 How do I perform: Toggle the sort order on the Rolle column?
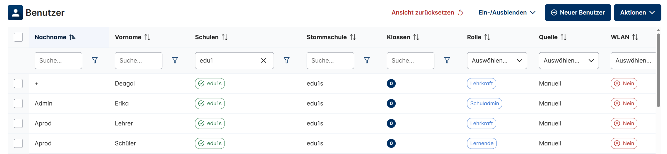[x=487, y=37]
